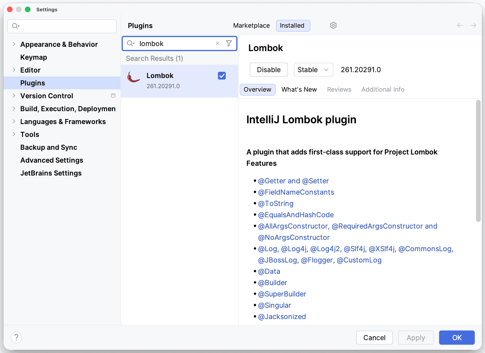This screenshot has height=353, width=485.
Task: Open the Stable release channel dropdown
Action: click(x=313, y=69)
